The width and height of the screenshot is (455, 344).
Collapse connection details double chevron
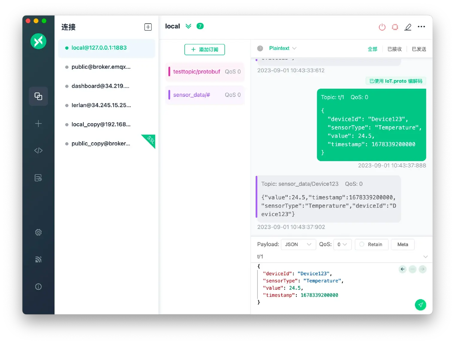(188, 26)
